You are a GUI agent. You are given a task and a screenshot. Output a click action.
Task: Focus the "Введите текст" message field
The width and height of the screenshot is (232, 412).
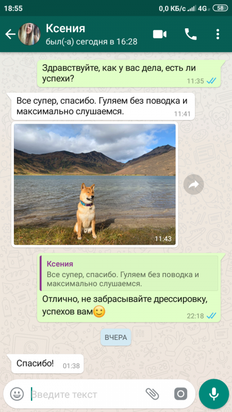tap(87, 394)
